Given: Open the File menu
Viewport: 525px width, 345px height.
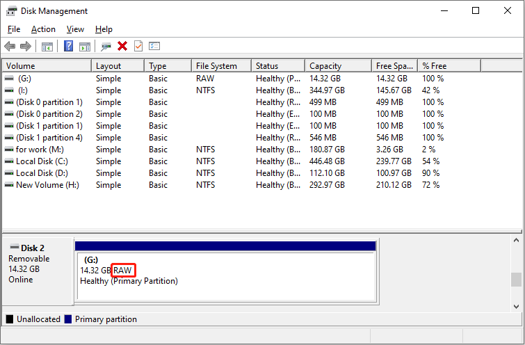Looking at the screenshot, I should pyautogui.click(x=14, y=29).
